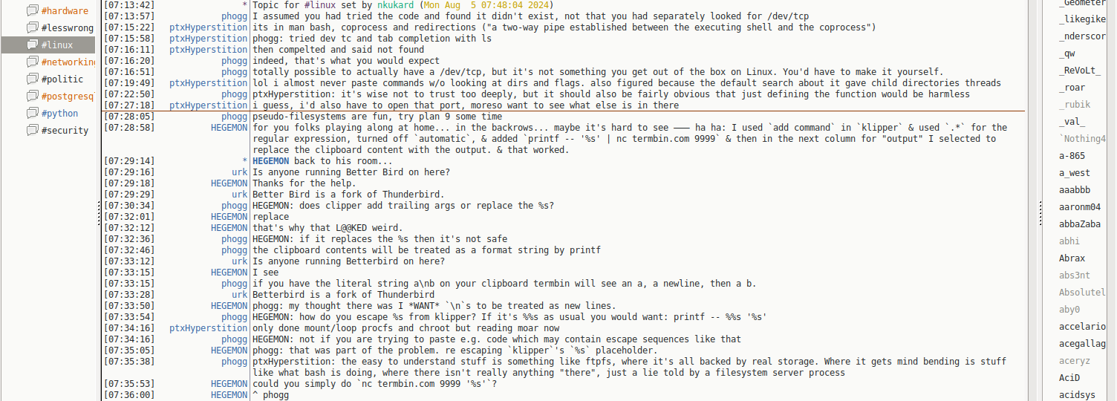Click the urk nick at 07:29:16
Screen dimensions: 1117x401
(x=239, y=172)
